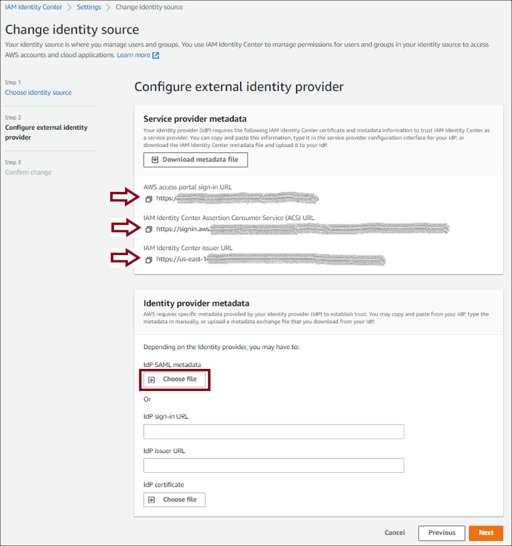This screenshot has width=512, height=546.
Task: Go back to Choose identity source step
Action: click(x=38, y=92)
